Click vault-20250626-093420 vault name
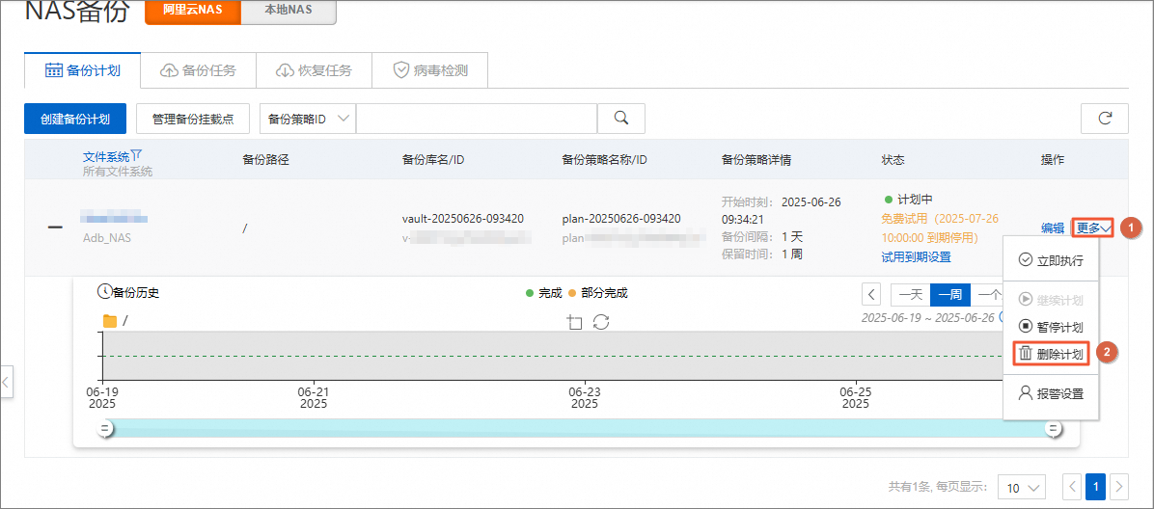1154x509 pixels. (463, 219)
